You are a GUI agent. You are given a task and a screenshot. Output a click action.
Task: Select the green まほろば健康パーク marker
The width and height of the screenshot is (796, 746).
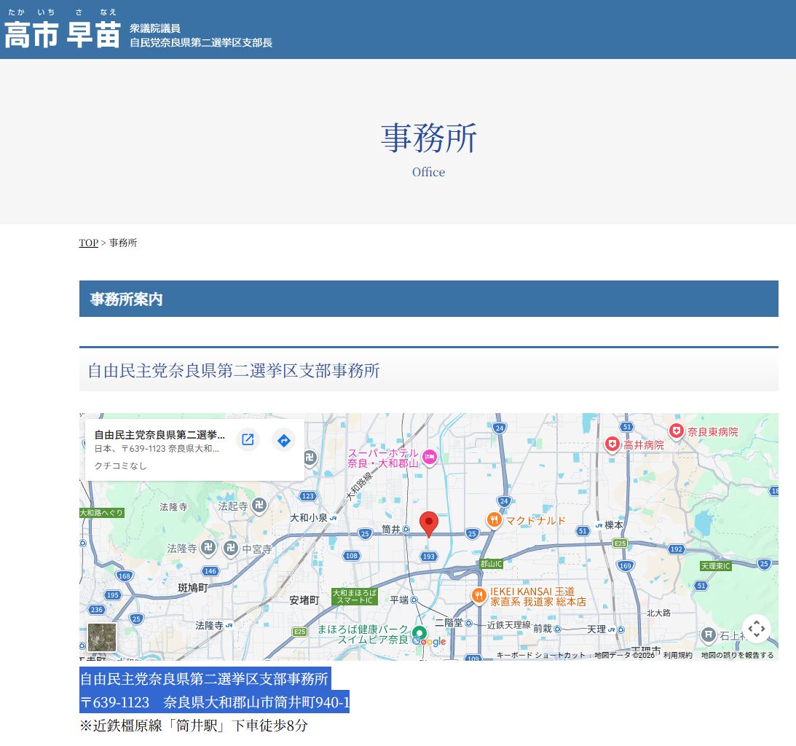pos(419,632)
